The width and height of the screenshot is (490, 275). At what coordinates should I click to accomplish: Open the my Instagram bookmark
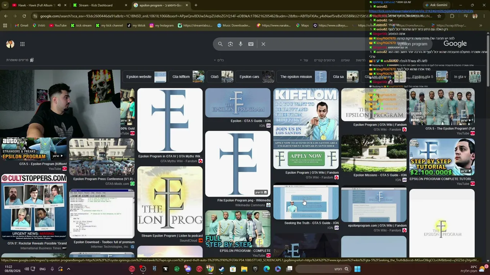162,26
